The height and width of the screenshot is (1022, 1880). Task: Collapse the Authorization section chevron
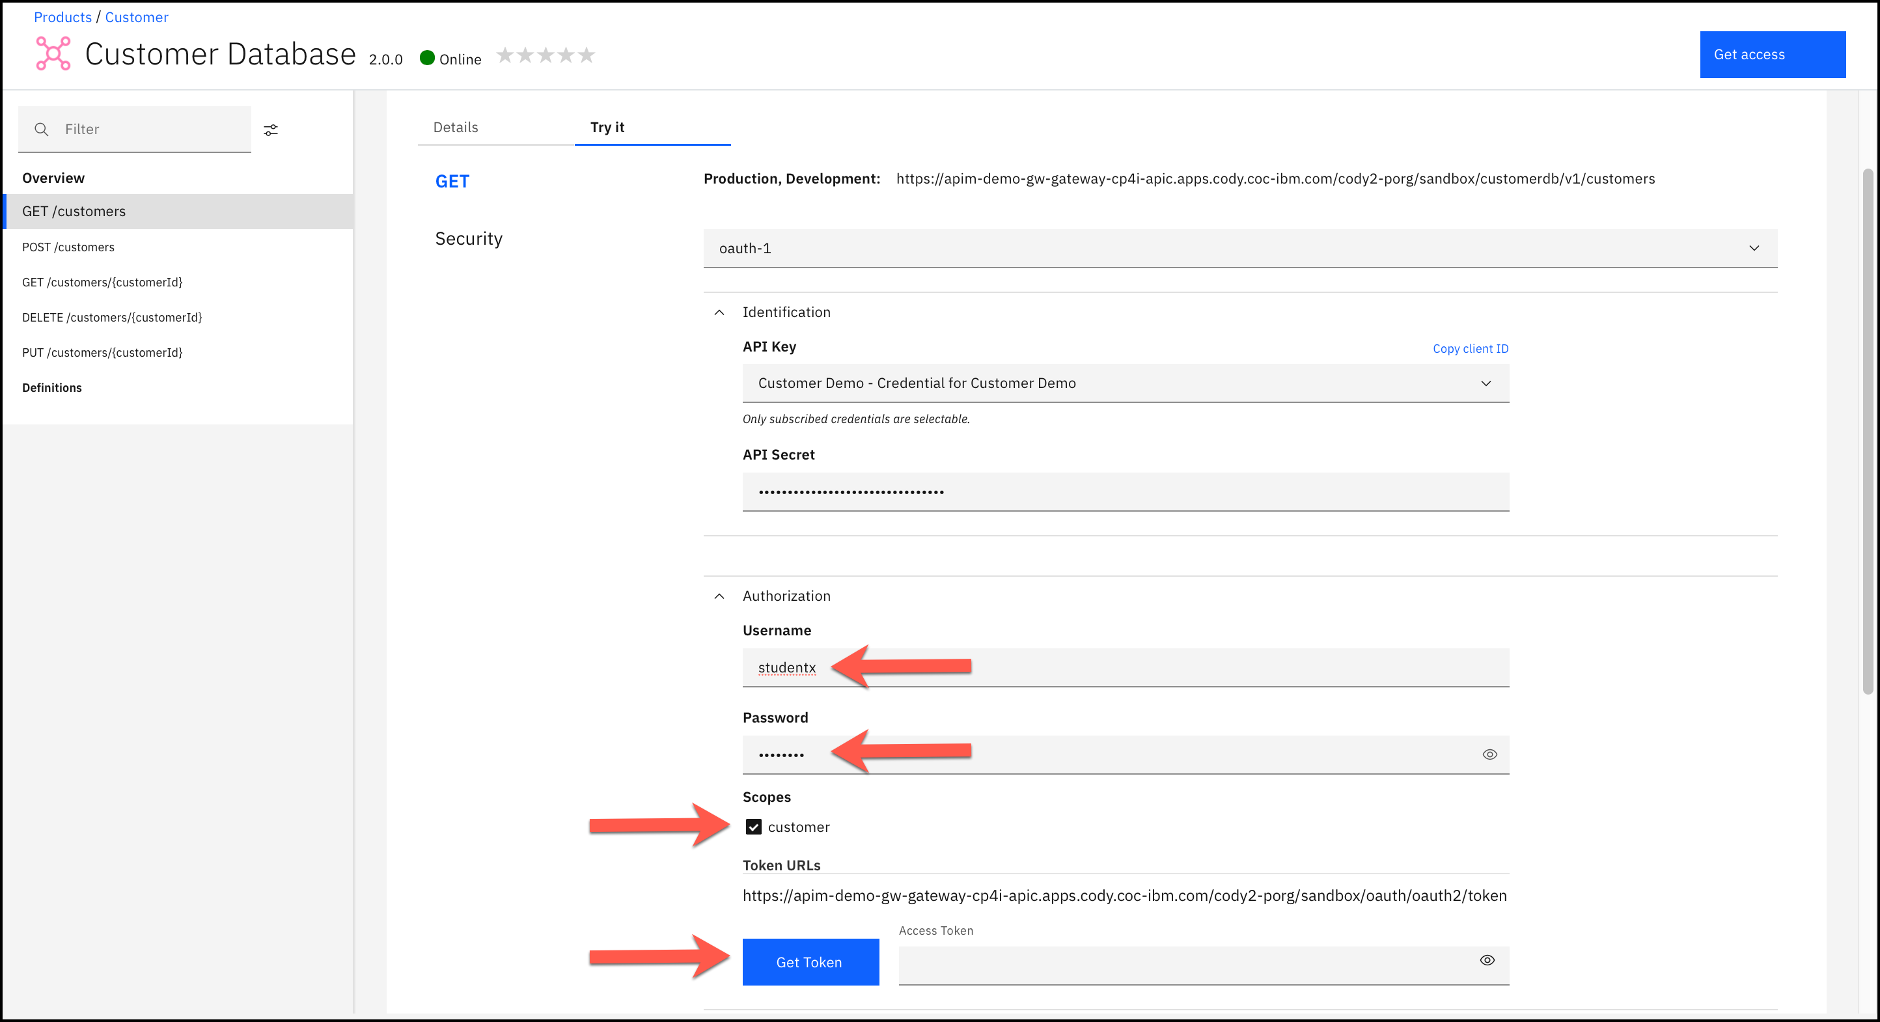(x=719, y=596)
